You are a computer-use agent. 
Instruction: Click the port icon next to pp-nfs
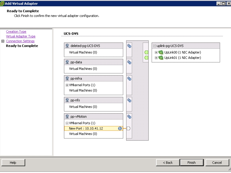(129, 100)
